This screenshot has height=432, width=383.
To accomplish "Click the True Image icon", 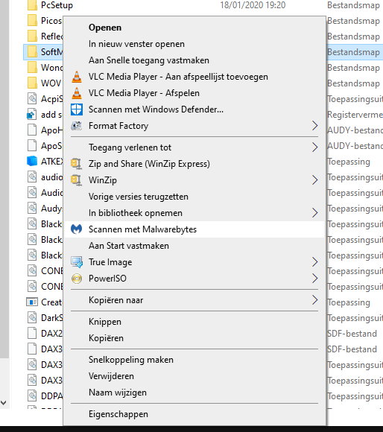I will pos(77,262).
